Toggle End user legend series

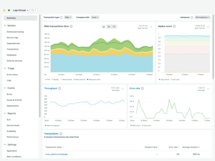(x=175, y=80)
